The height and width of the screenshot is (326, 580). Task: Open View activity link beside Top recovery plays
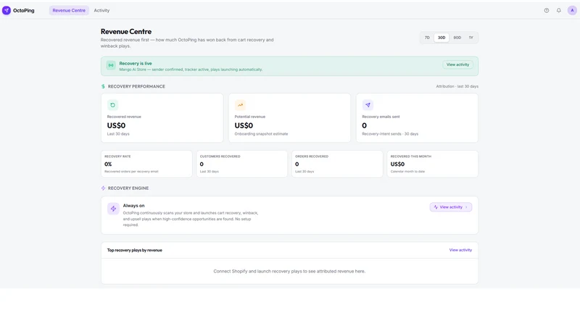tap(460, 250)
